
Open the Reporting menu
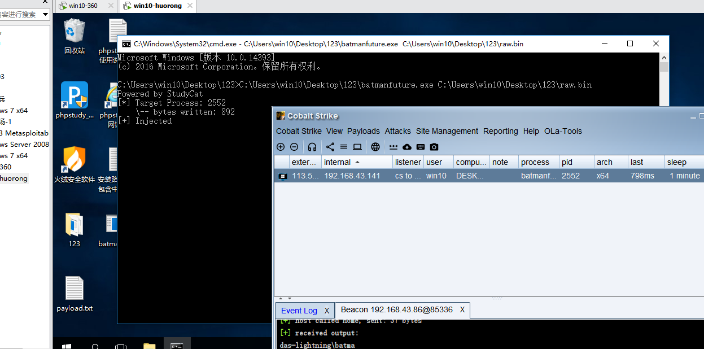click(501, 131)
